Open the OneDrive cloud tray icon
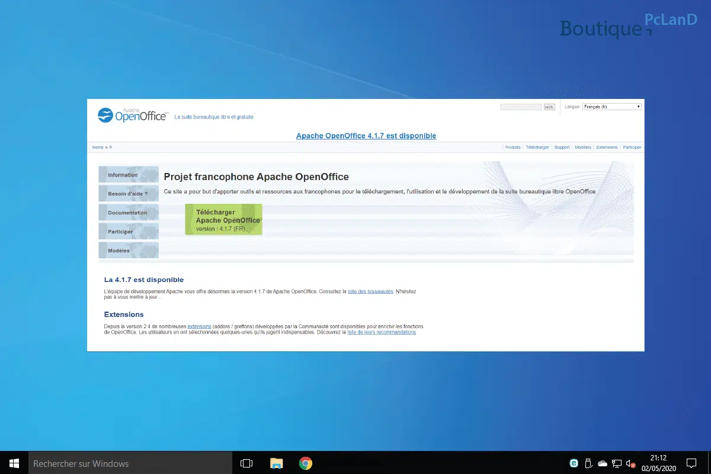 pos(603,463)
